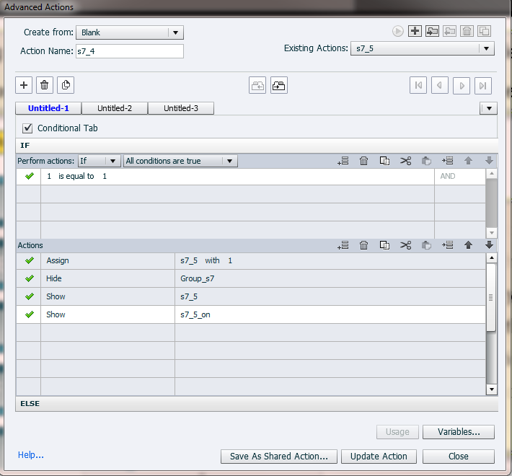Click the actions list scrollbar thumb

click(x=491, y=297)
